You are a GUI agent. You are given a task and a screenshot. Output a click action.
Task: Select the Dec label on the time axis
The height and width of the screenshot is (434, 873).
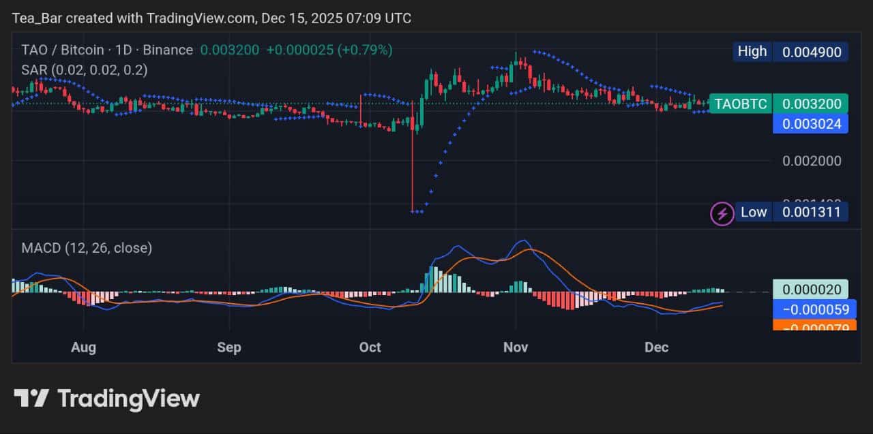(x=657, y=347)
